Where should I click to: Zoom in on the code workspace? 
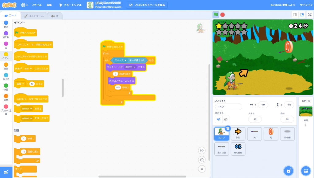202,150
